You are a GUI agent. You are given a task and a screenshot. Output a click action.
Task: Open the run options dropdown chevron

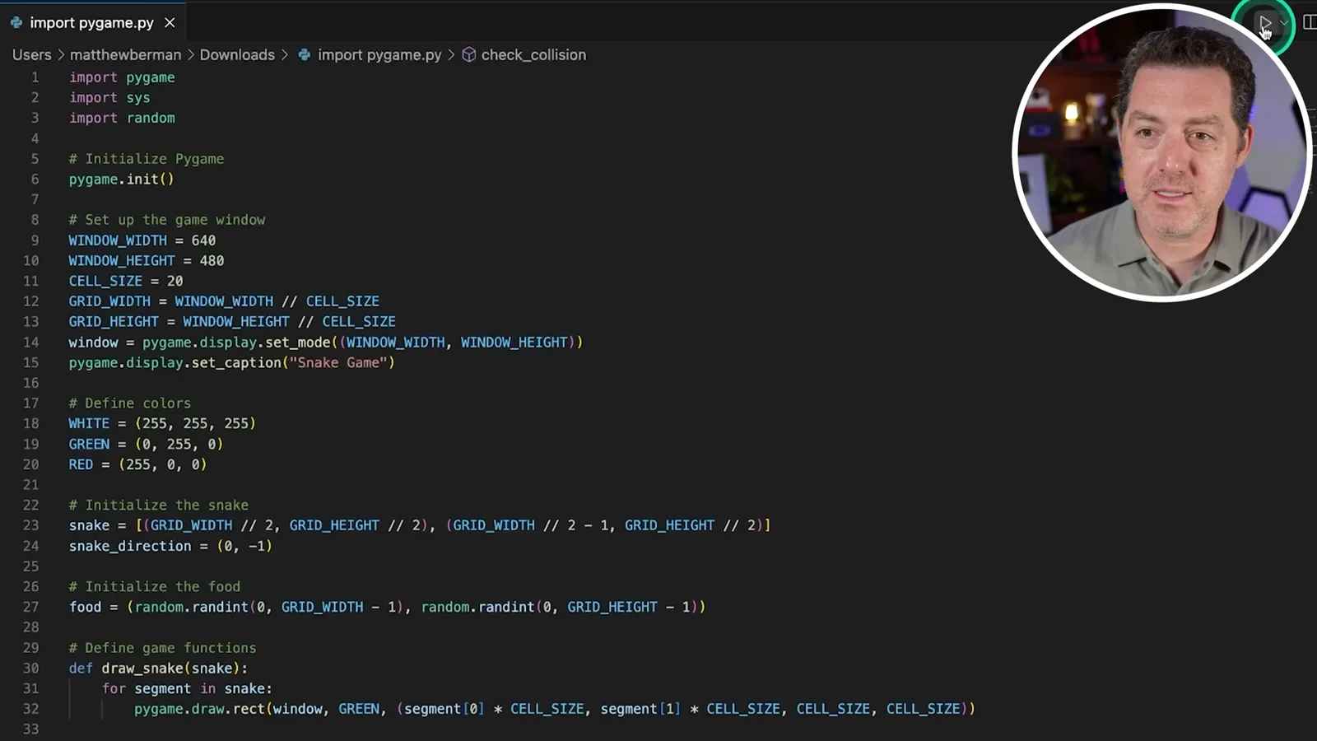pos(1284,23)
